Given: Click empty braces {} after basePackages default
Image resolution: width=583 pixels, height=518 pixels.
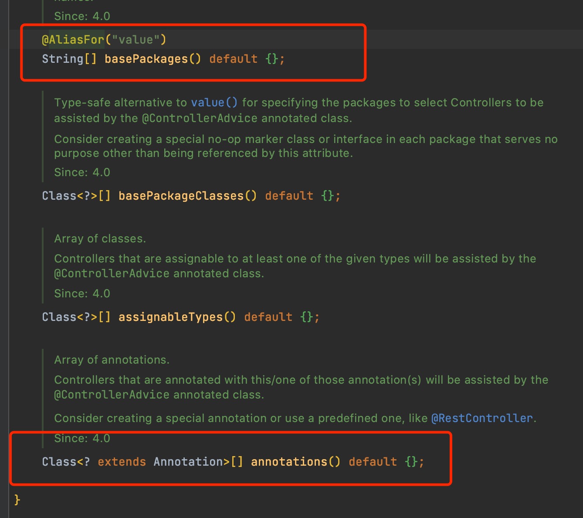Looking at the screenshot, I should pyautogui.click(x=272, y=59).
